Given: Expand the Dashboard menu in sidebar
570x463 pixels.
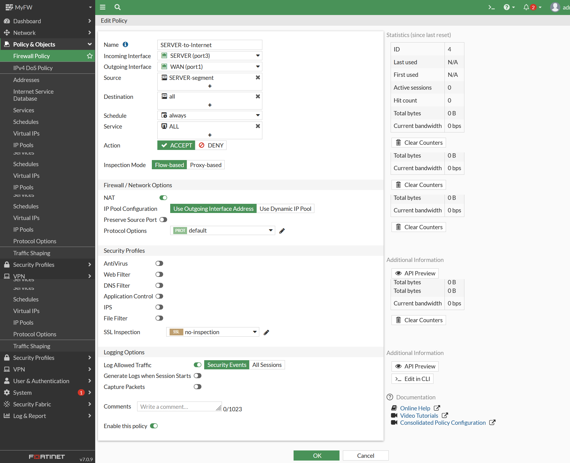Looking at the screenshot, I should [47, 21].
